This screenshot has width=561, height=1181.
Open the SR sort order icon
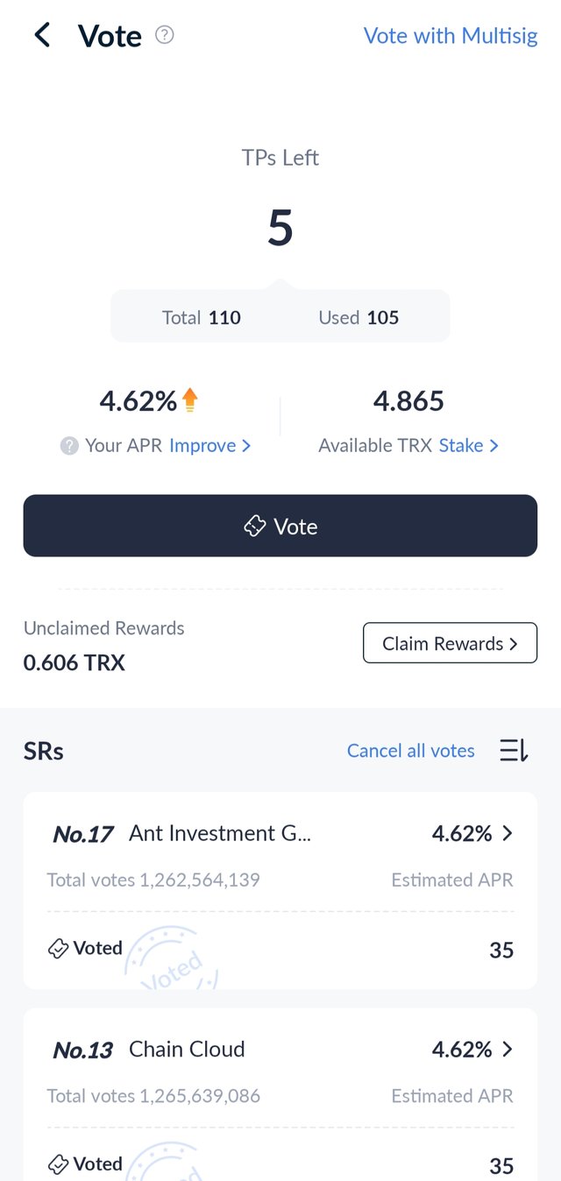[x=514, y=751]
